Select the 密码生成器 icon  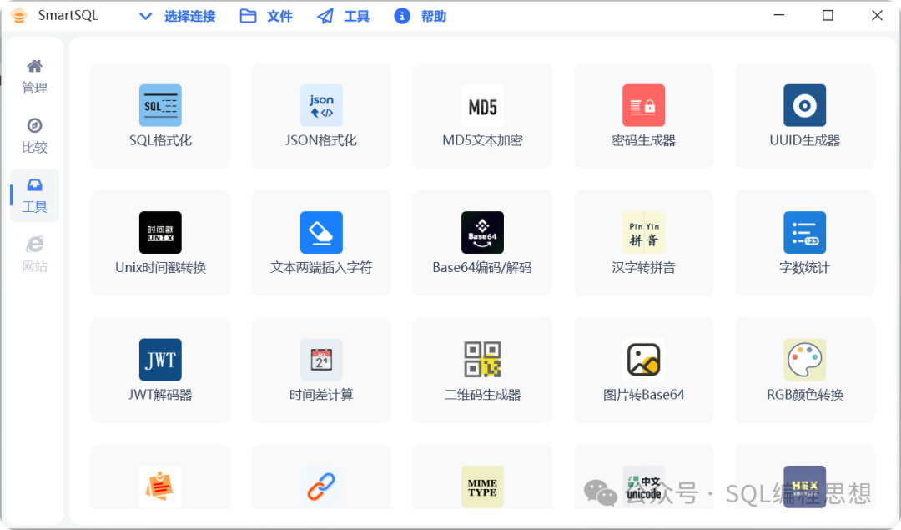point(643,106)
